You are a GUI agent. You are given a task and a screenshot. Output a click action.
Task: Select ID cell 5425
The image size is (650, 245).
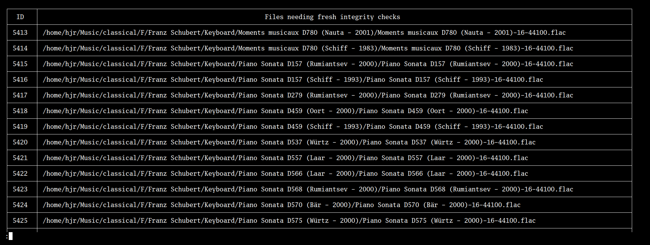coord(20,221)
